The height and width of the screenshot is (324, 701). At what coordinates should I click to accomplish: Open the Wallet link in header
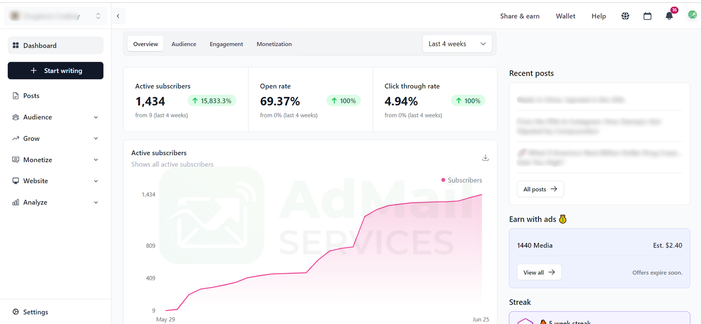point(565,16)
